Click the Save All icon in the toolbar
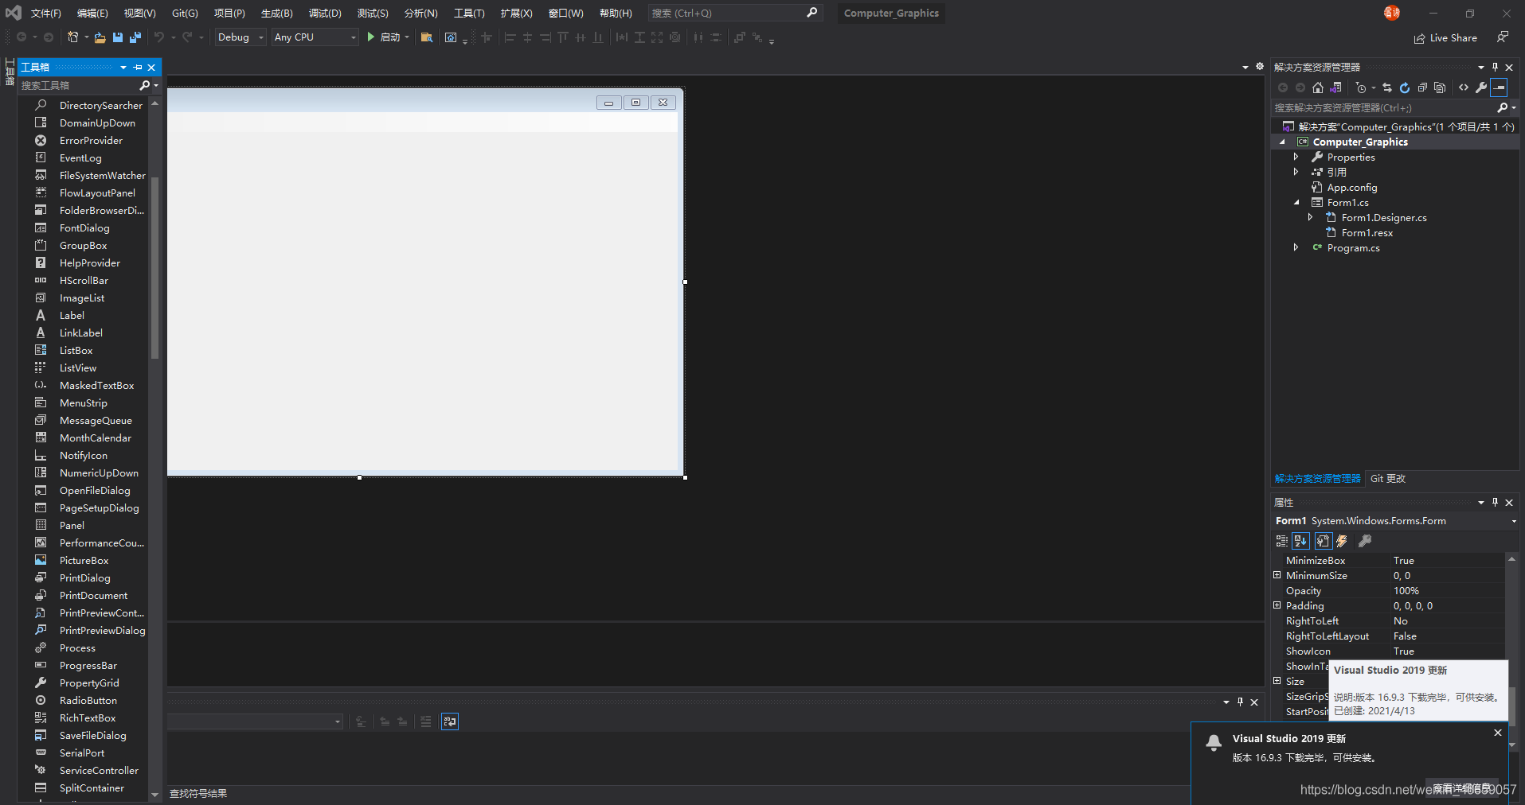 (135, 37)
